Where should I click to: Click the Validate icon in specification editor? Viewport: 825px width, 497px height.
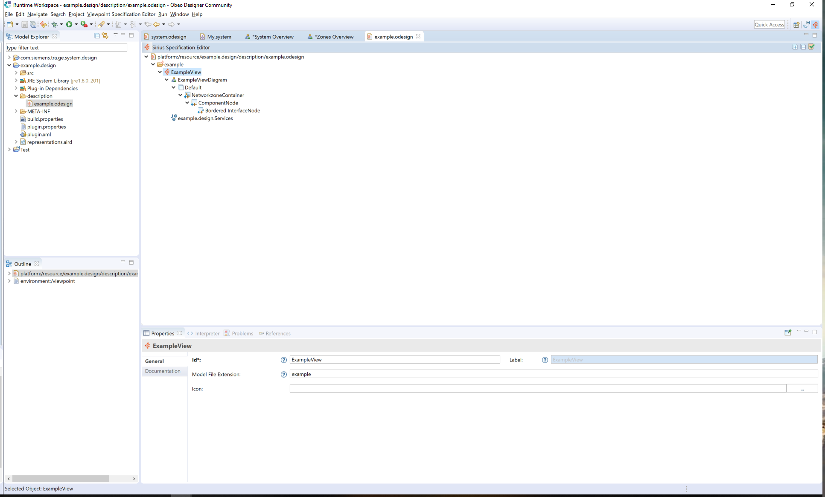811,47
